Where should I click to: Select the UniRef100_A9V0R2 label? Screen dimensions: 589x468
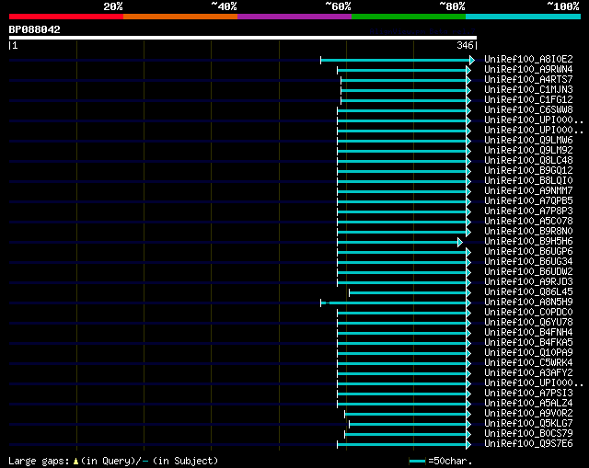528,414
